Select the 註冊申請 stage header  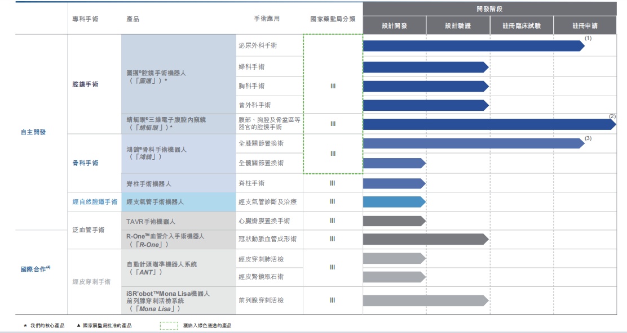click(585, 26)
